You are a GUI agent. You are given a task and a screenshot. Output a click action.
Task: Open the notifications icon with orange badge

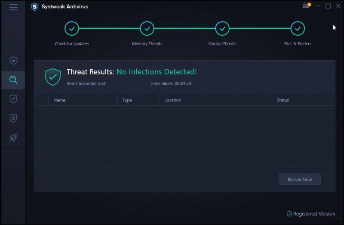point(306,6)
